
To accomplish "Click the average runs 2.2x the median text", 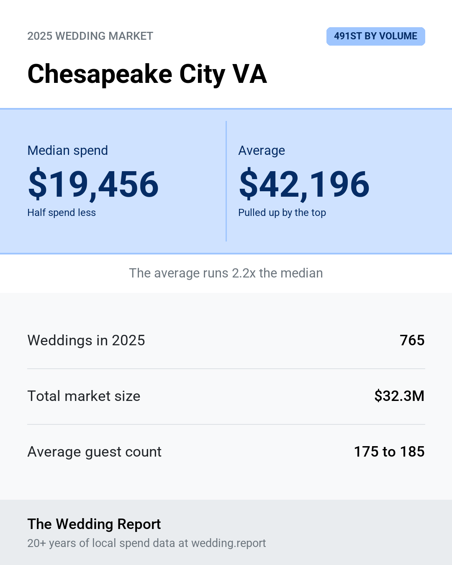I will point(226,273).
